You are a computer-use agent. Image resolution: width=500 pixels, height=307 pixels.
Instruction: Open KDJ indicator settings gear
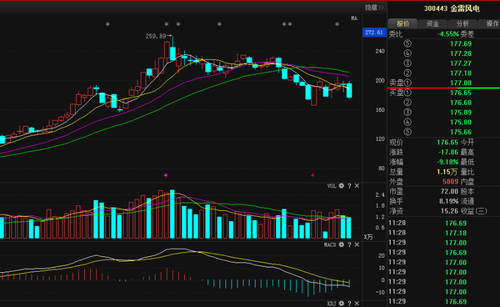[x=342, y=304]
